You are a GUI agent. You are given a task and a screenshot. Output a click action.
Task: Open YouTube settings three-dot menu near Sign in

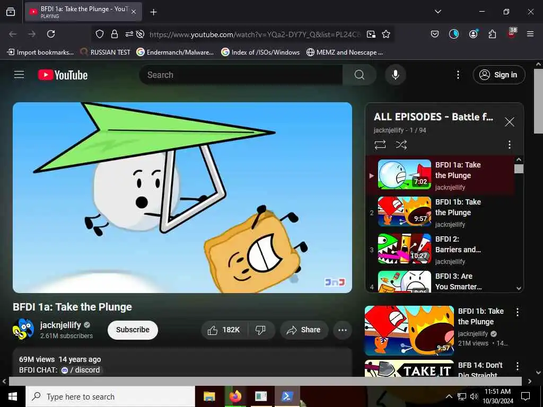pyautogui.click(x=458, y=75)
